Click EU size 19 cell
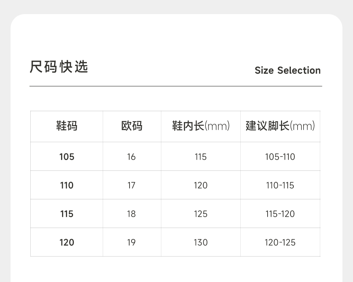Image resolution: width=353 pixels, height=282 pixels. [131, 243]
